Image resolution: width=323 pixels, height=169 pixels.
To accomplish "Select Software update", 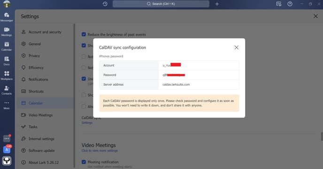I will coord(45,151).
